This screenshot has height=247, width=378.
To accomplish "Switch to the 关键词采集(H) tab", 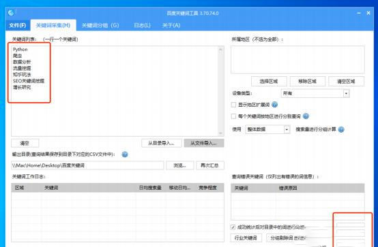I will tap(53, 25).
